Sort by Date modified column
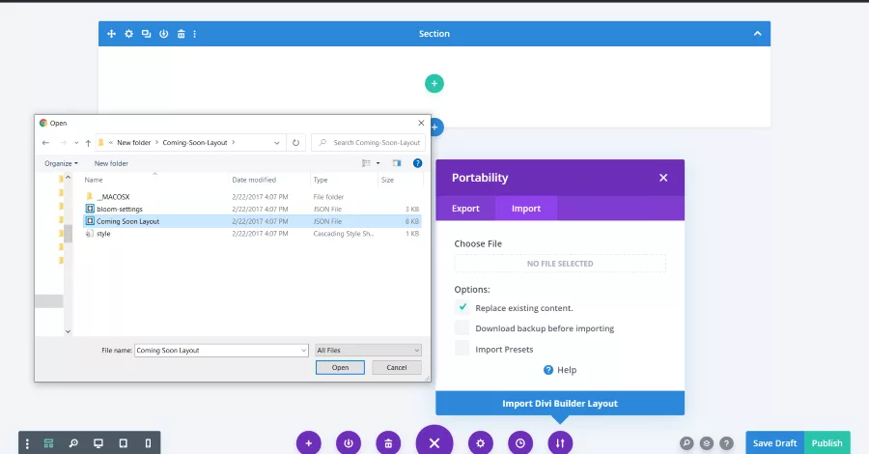The image size is (869, 454). pyautogui.click(x=254, y=180)
